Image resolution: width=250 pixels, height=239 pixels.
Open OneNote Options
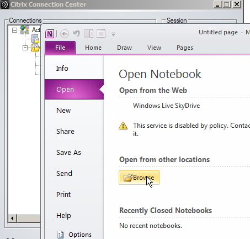[74, 235]
